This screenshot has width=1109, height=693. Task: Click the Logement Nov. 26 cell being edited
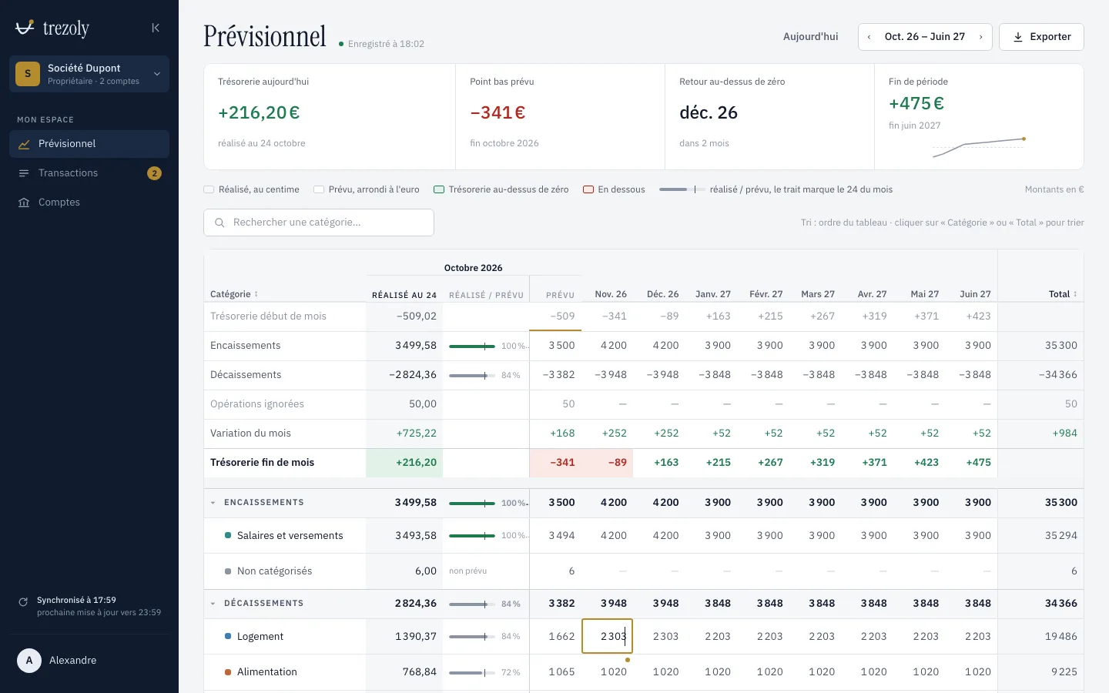[607, 636]
